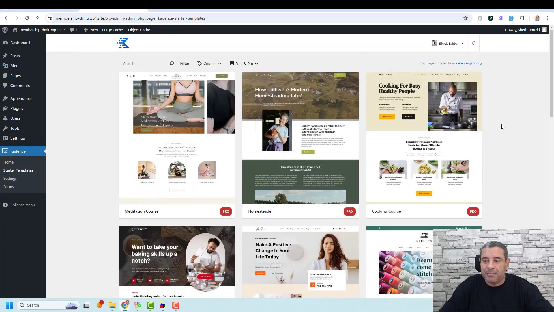Go to browser home page icon
The width and height of the screenshot is (554, 312).
(38, 18)
